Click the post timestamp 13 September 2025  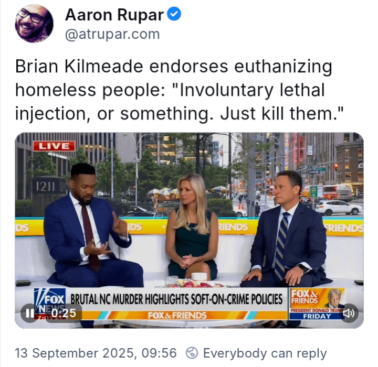point(96,353)
